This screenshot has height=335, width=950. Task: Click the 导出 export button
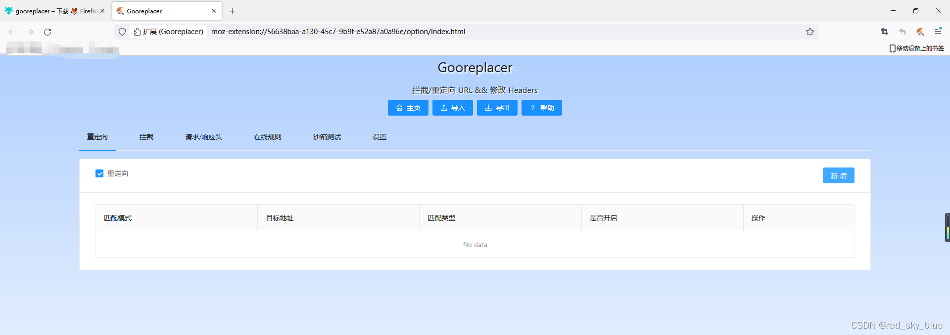click(497, 108)
